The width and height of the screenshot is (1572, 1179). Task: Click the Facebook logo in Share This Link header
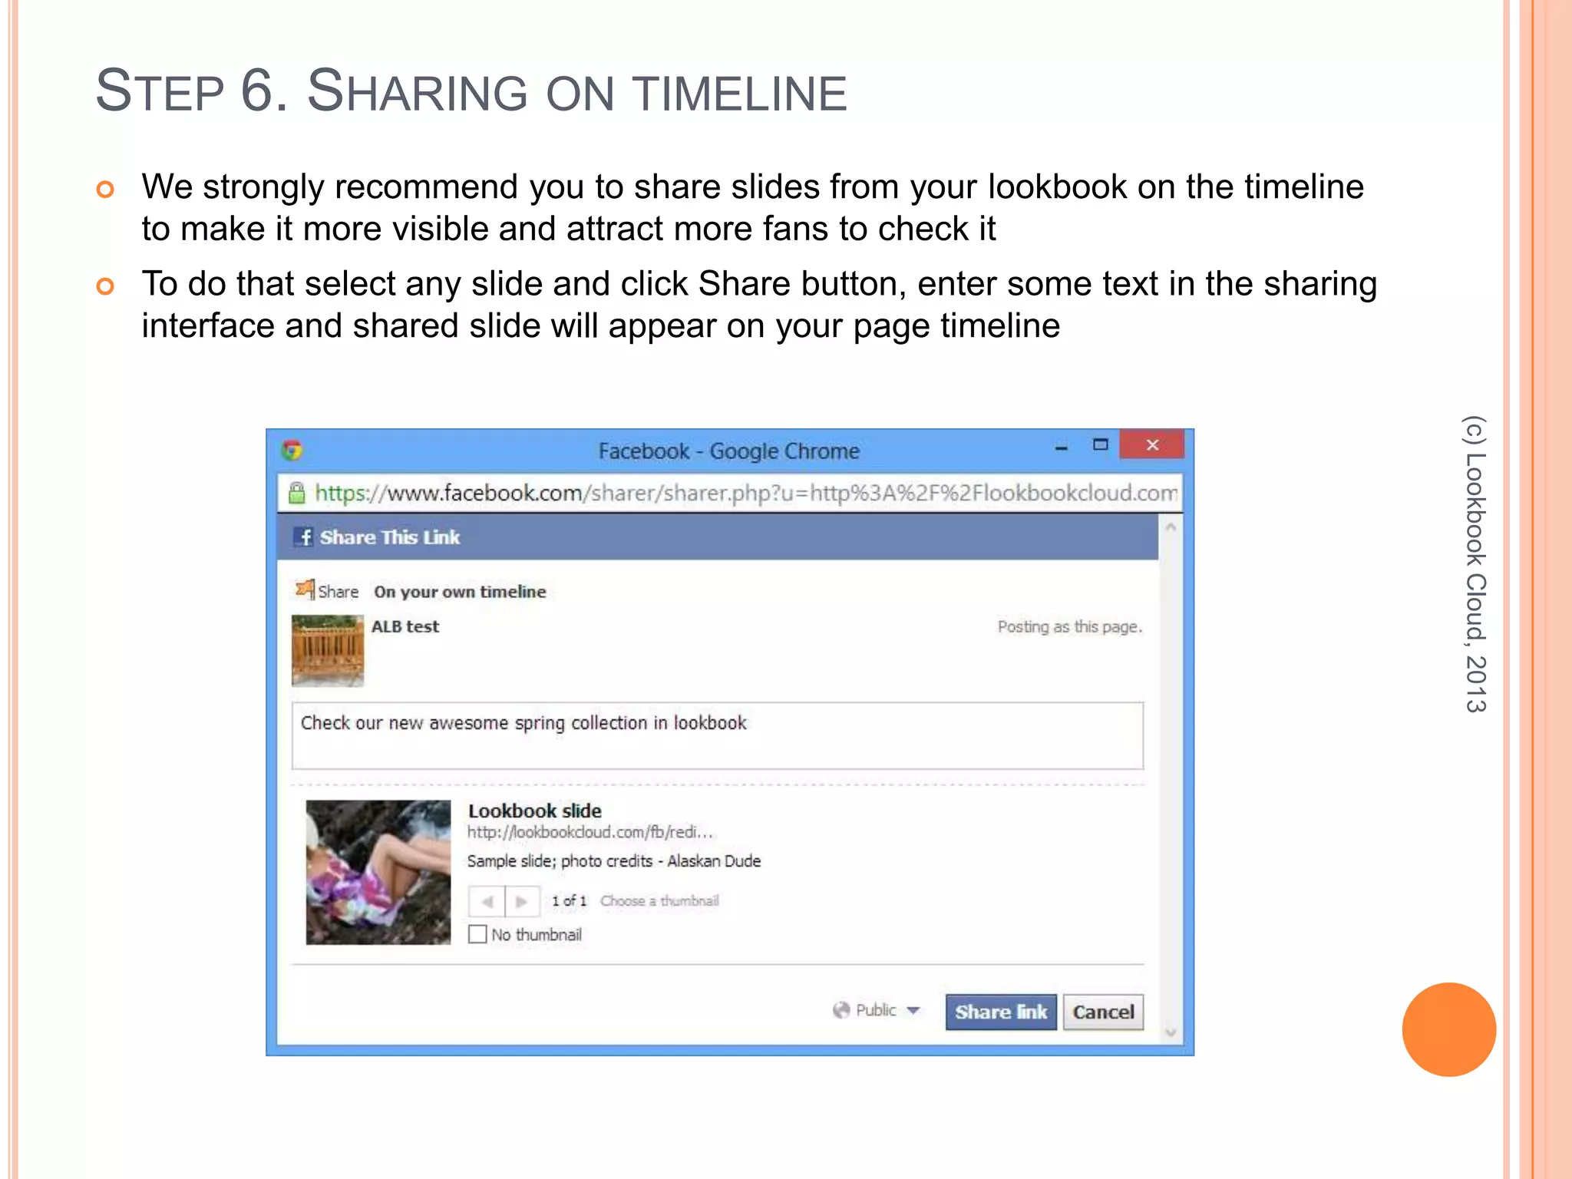coord(304,537)
